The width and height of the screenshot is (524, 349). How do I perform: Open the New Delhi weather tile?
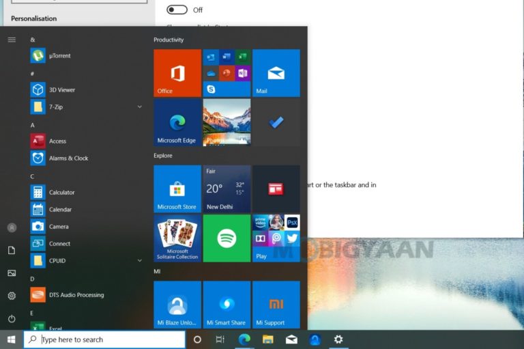coord(227,189)
